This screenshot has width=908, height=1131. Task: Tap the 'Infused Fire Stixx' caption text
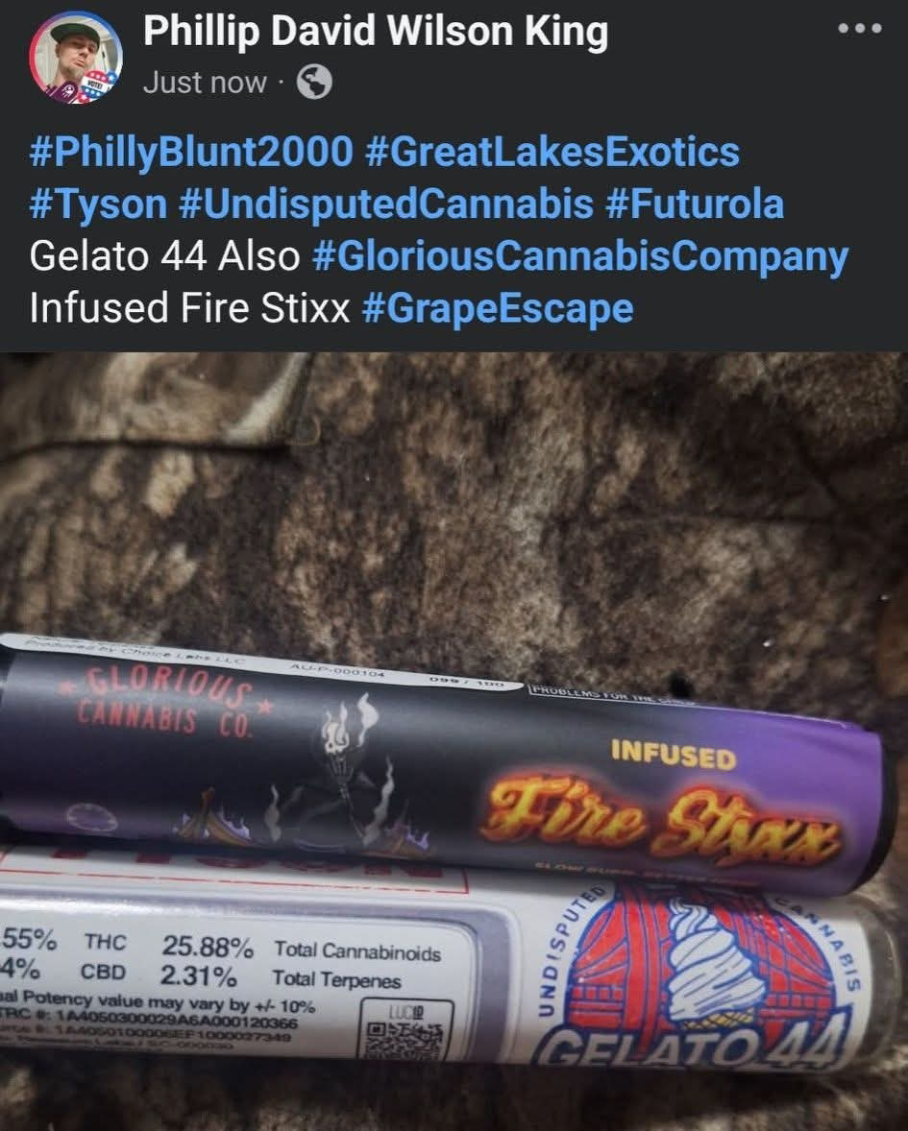click(190, 308)
